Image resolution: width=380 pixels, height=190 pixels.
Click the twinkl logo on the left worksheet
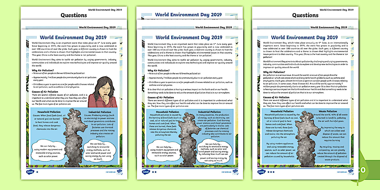[x=30, y=171]
